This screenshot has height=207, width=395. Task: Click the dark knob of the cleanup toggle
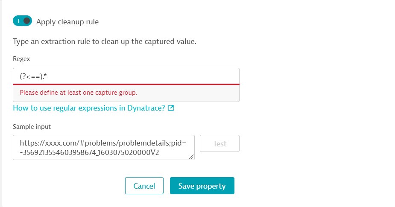[x=27, y=21]
